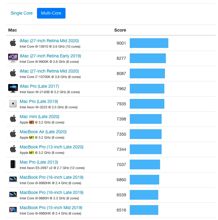This screenshot has width=218, height=220.
Task: Click the 'Score' column header
Action: [120, 30]
